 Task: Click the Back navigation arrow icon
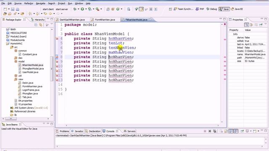tap(50, 14)
